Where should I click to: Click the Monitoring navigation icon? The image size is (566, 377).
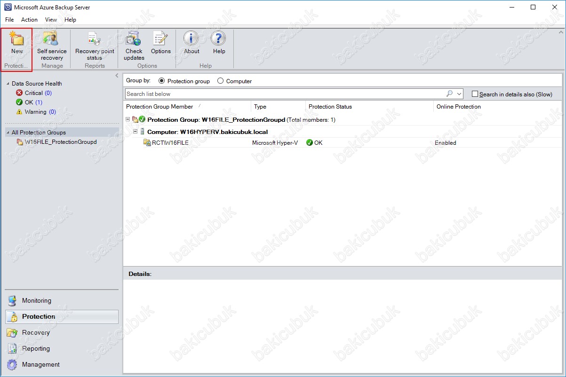(12, 300)
